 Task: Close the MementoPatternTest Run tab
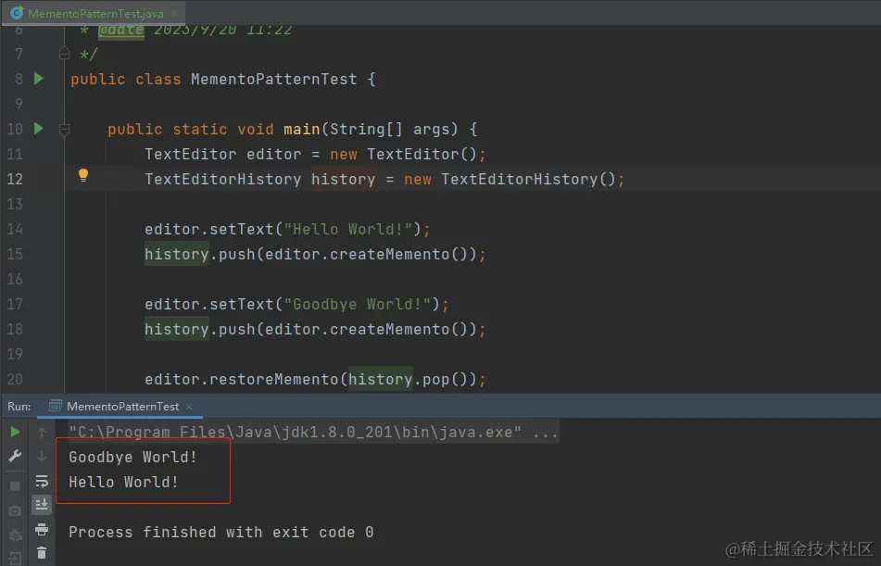189,407
